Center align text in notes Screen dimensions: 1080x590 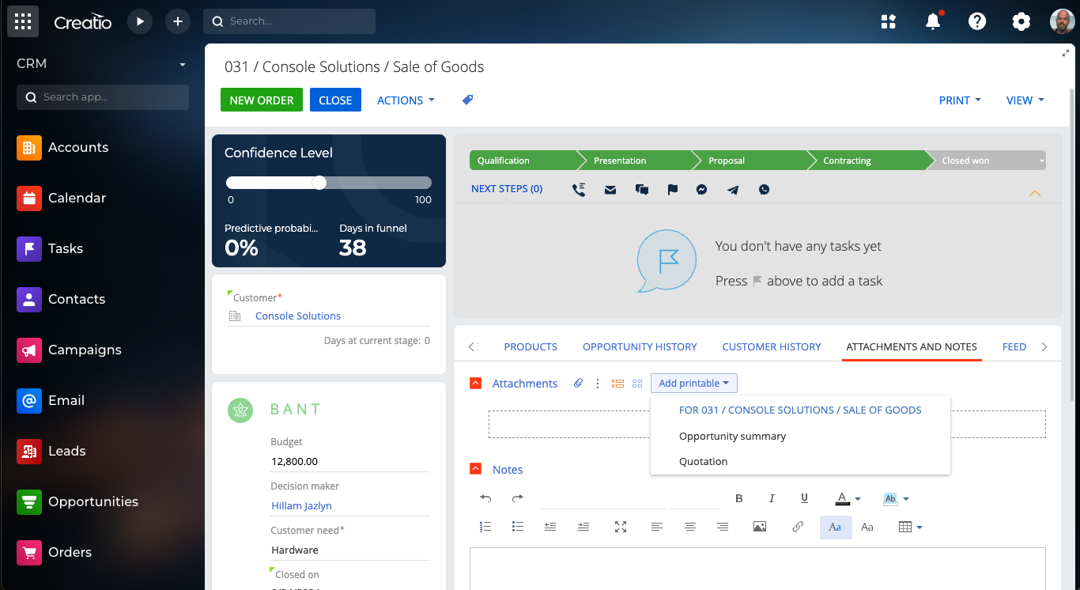coord(690,527)
